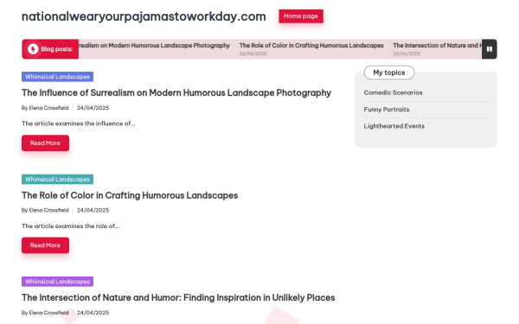Select Lighthearted Events topic
This screenshot has width=519, height=324.
(x=394, y=126)
